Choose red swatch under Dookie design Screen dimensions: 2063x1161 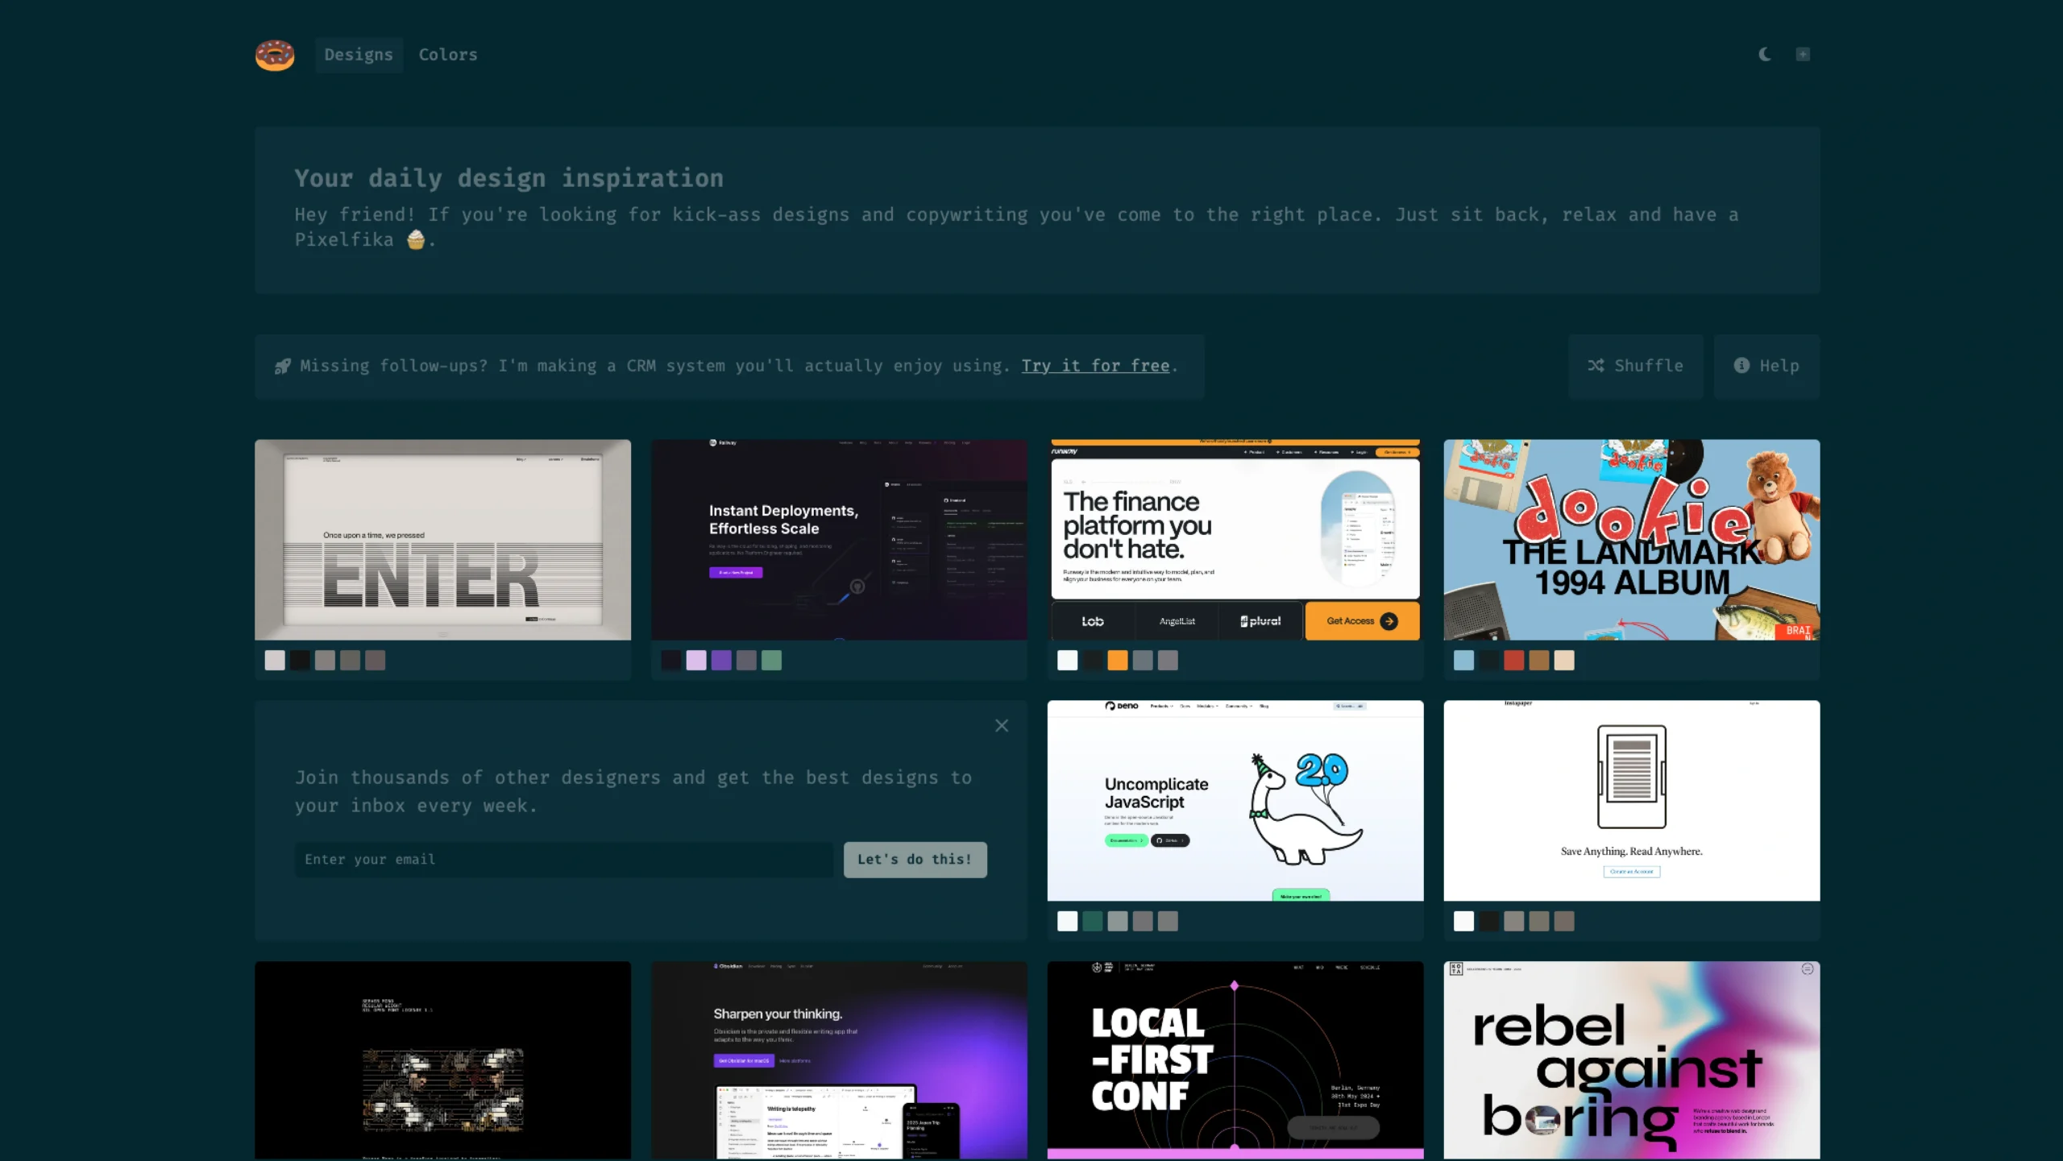click(1513, 661)
